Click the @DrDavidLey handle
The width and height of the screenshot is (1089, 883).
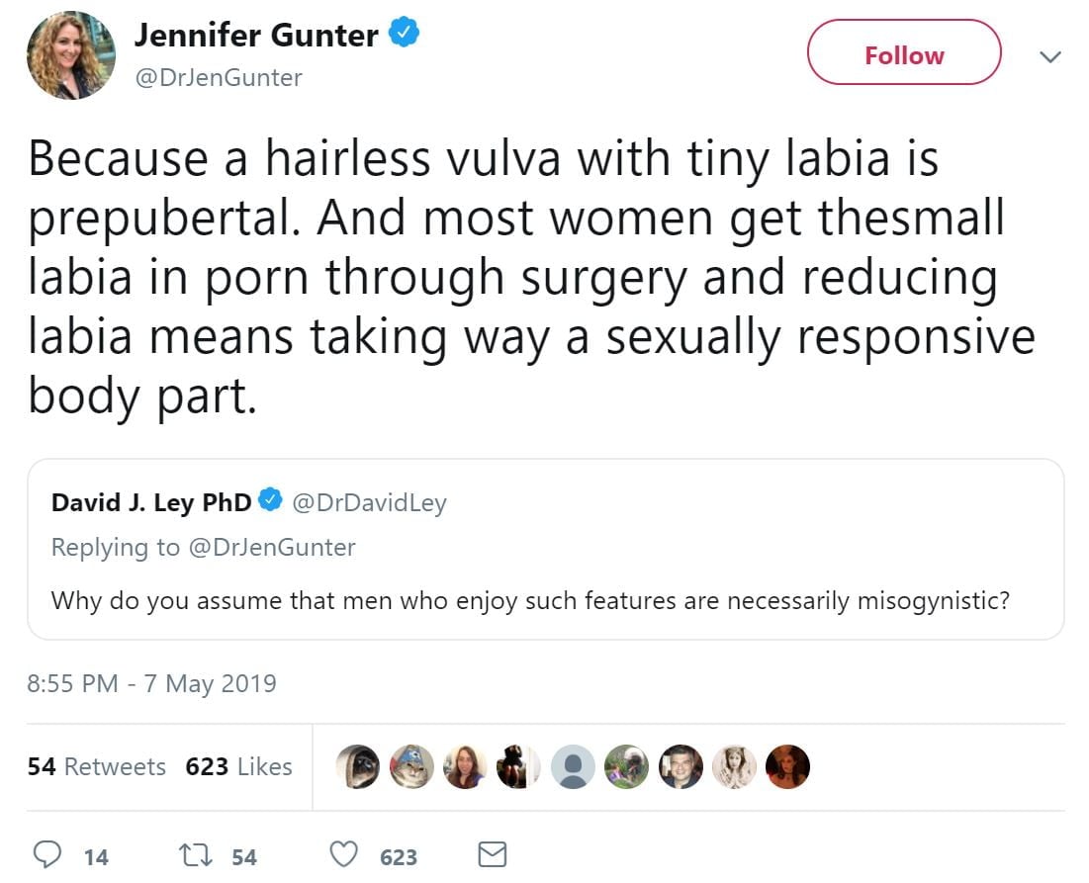368,502
